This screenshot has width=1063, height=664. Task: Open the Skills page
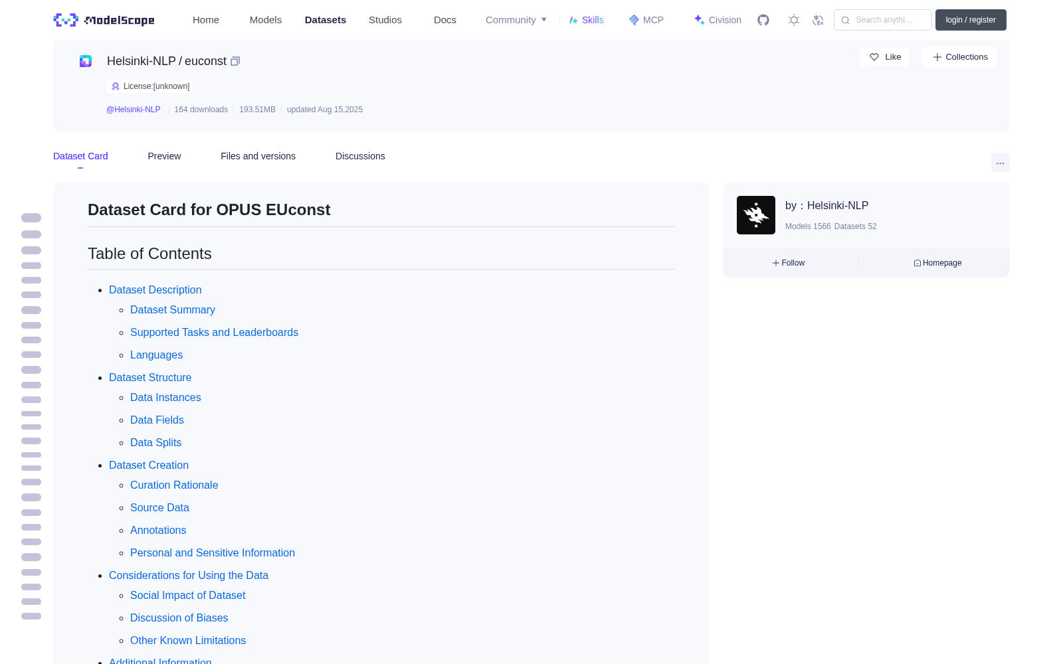[x=587, y=20]
